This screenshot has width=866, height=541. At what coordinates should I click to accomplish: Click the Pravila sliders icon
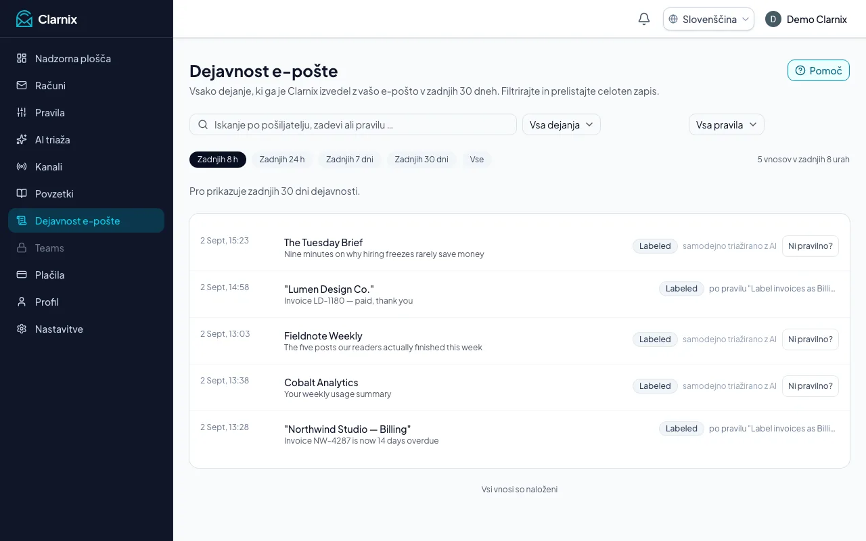coord(22,112)
